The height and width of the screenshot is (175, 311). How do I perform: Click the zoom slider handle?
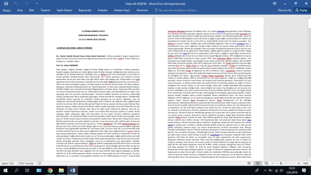[281, 163]
